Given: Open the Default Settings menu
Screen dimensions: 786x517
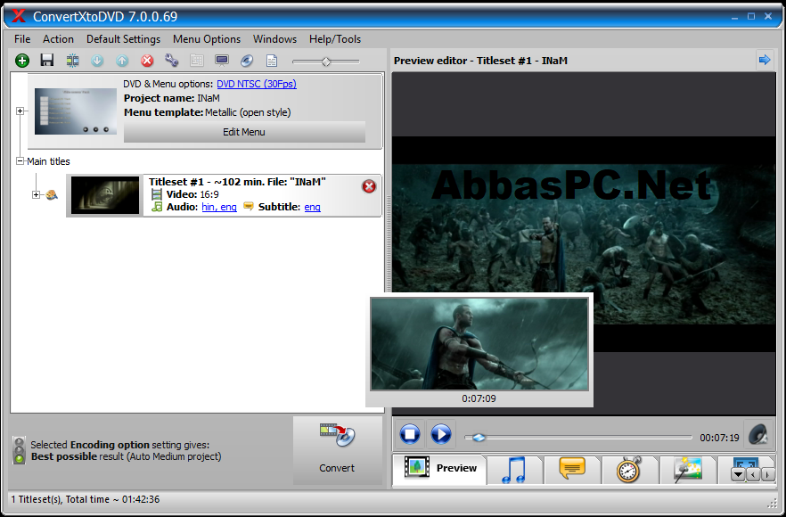Looking at the screenshot, I should pos(123,39).
